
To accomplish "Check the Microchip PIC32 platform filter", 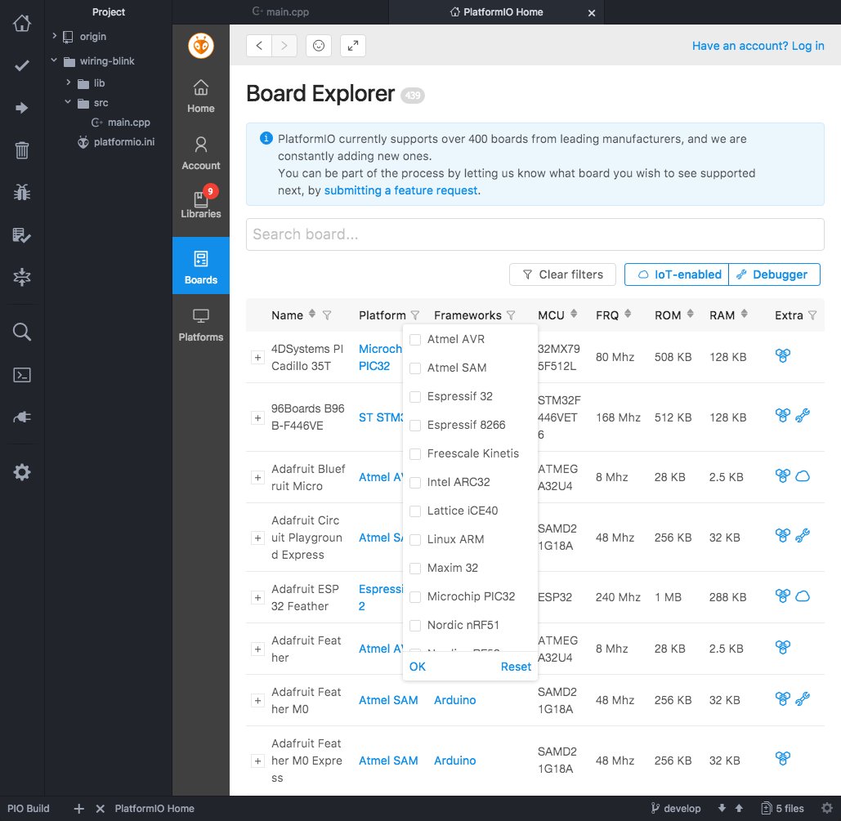I will (x=415, y=597).
